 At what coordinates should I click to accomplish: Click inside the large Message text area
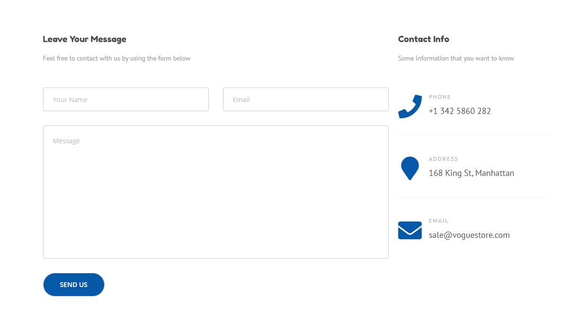(x=216, y=192)
